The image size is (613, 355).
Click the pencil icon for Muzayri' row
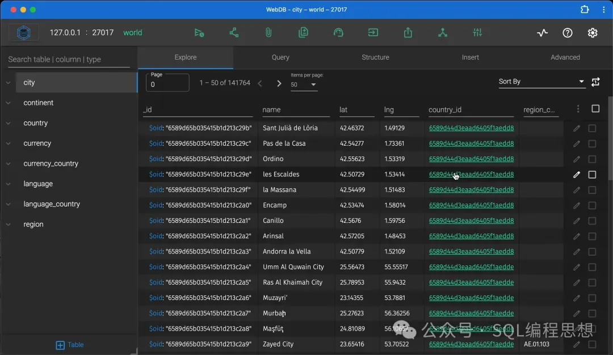point(577,298)
